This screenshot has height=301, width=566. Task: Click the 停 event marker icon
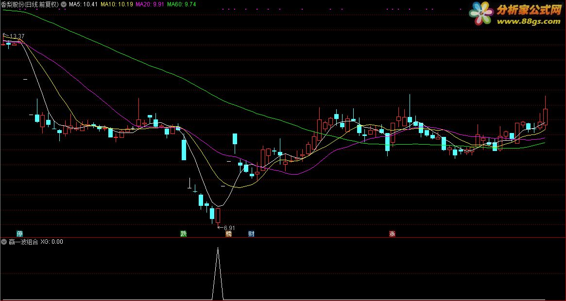[19, 234]
